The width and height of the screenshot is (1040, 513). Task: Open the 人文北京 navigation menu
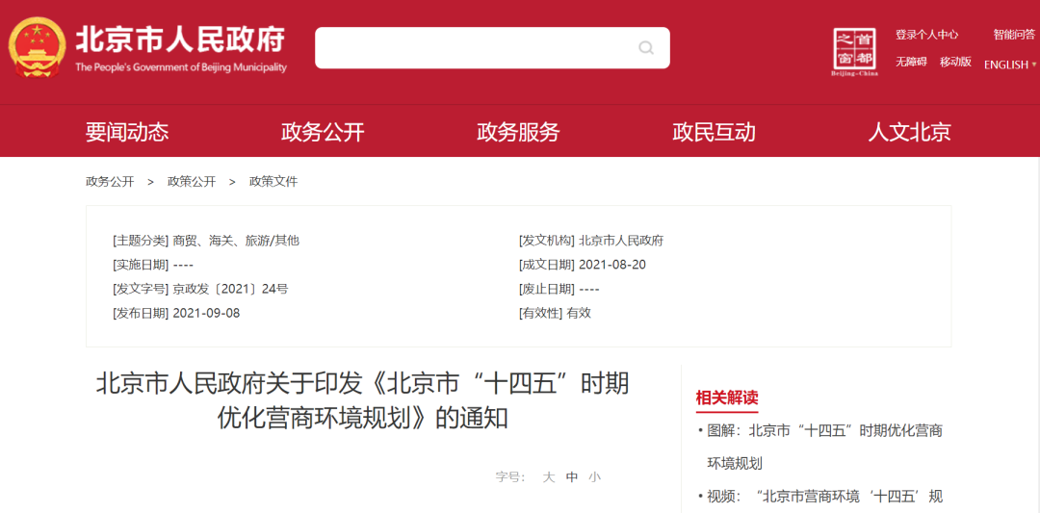click(x=909, y=132)
